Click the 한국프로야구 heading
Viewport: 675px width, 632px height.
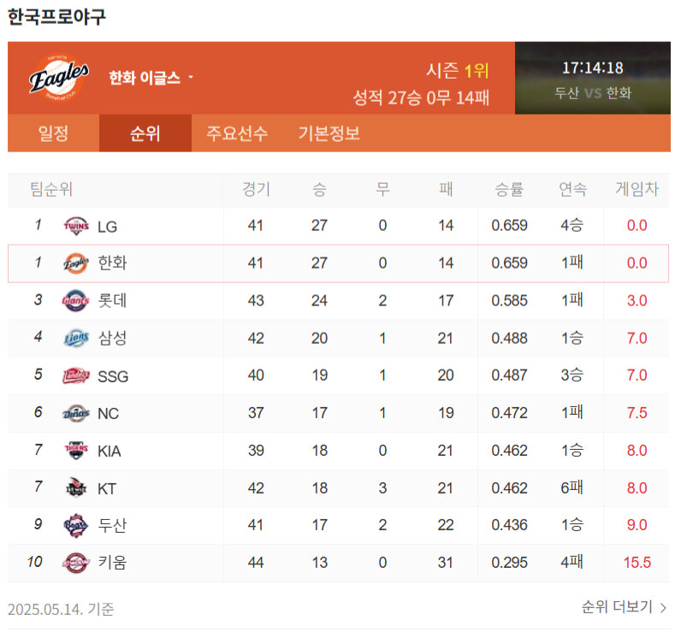coord(56,17)
